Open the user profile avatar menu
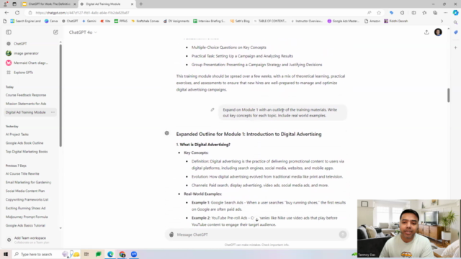 point(438,32)
